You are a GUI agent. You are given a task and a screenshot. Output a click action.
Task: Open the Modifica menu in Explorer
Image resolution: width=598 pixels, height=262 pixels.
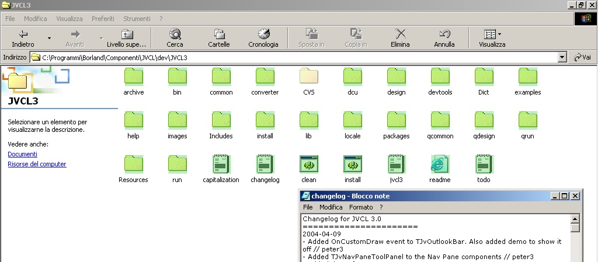[x=36, y=19]
